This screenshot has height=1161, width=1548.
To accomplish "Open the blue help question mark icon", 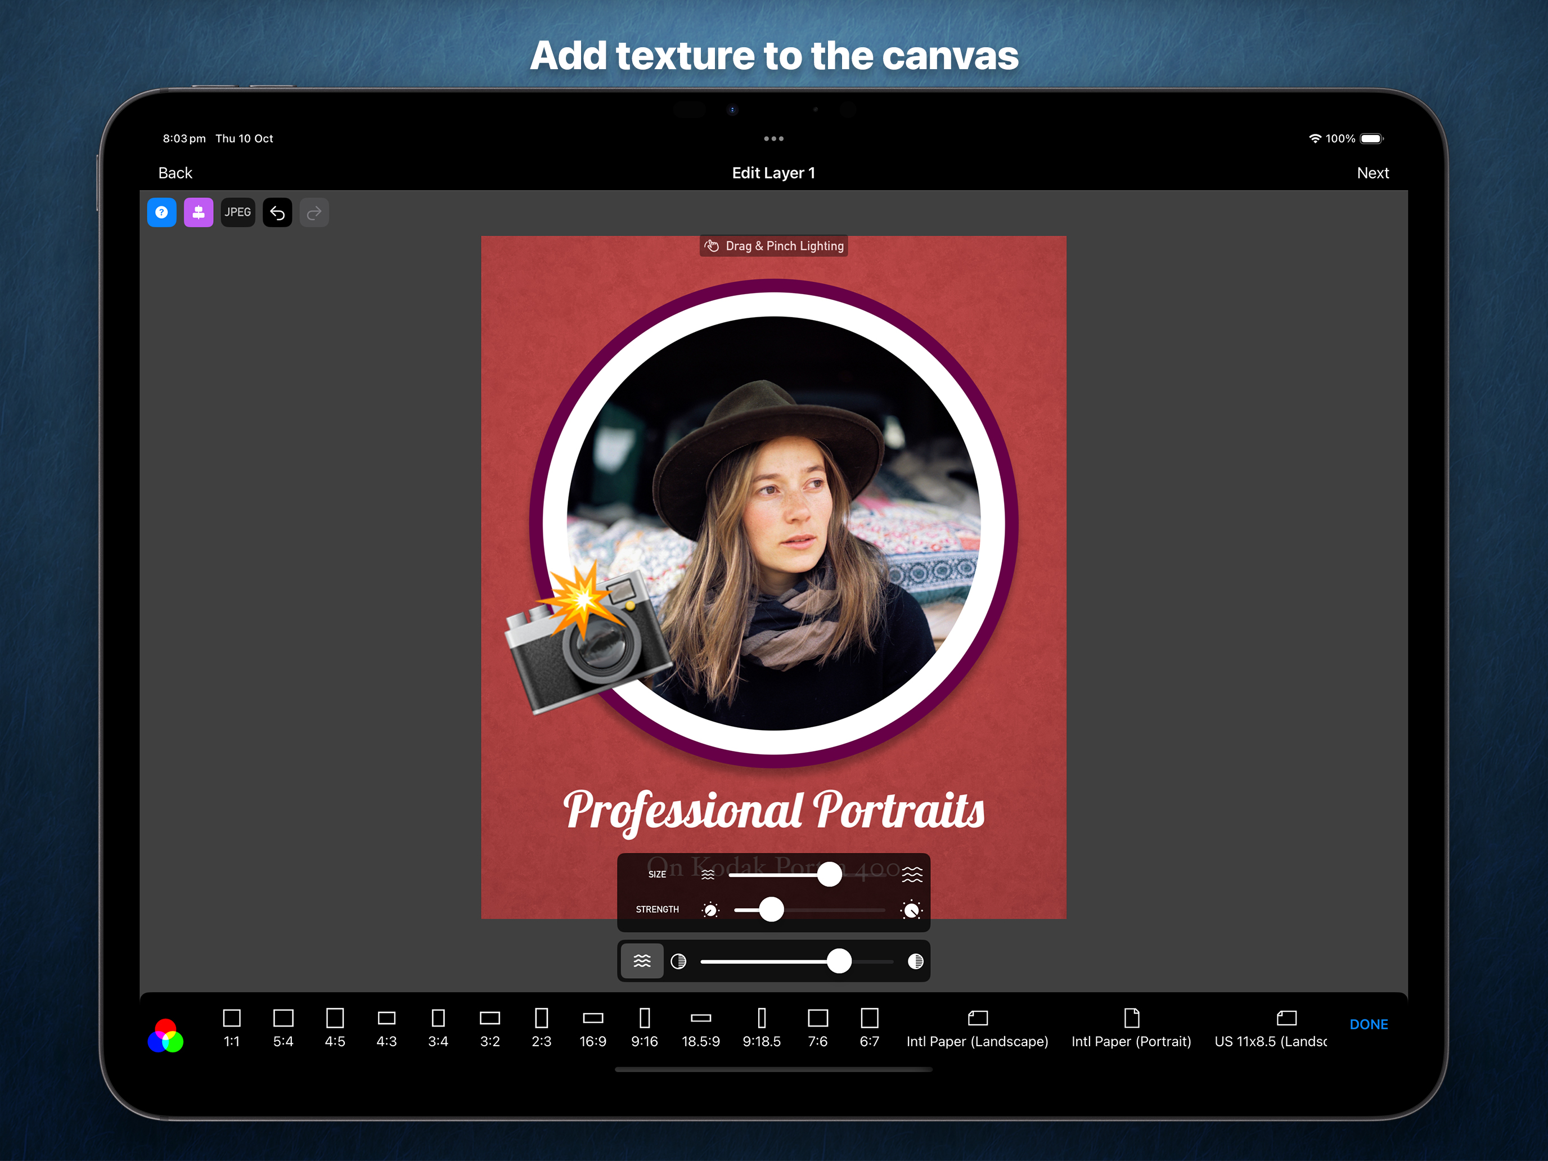I will pos(161,212).
